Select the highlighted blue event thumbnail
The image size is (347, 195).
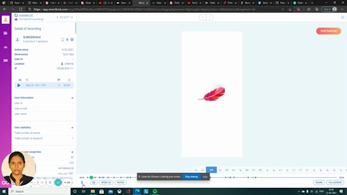(211, 170)
